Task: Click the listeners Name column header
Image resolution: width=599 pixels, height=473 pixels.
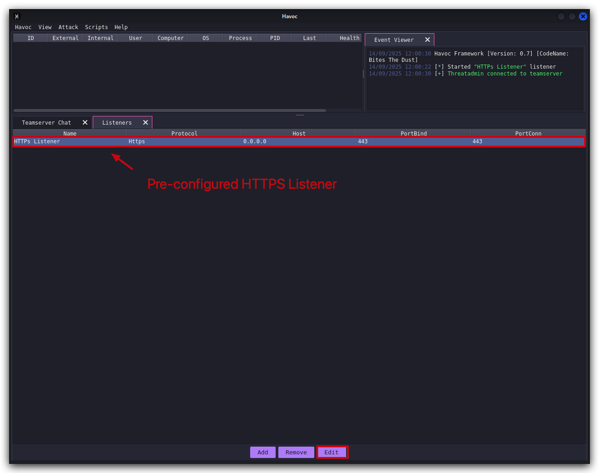Action: pyautogui.click(x=70, y=134)
